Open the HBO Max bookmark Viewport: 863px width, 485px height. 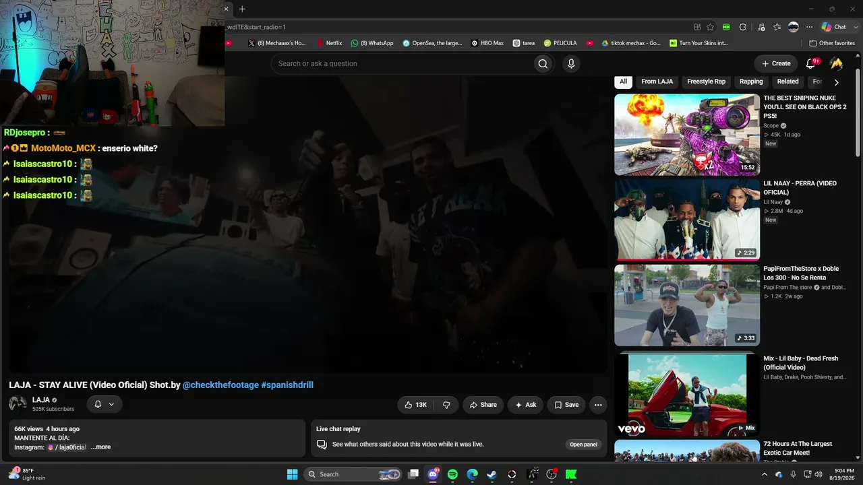tap(487, 43)
